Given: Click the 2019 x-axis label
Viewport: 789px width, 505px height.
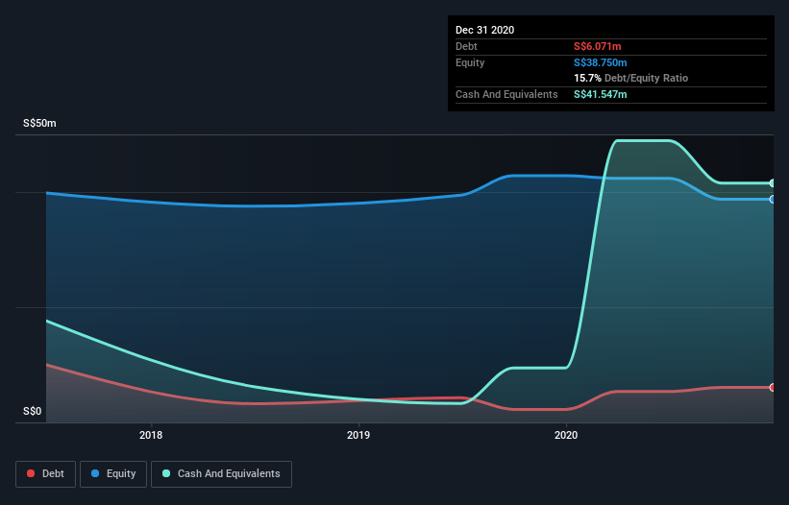Looking at the screenshot, I should 358,435.
